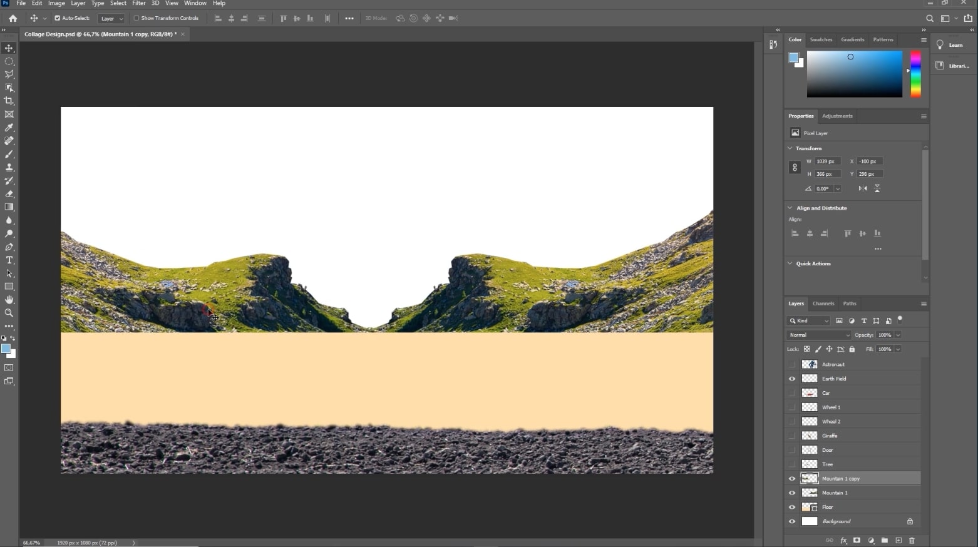Screen dimensions: 978x547
Task: Hide the Mountain 1 copy layer
Action: pos(791,478)
